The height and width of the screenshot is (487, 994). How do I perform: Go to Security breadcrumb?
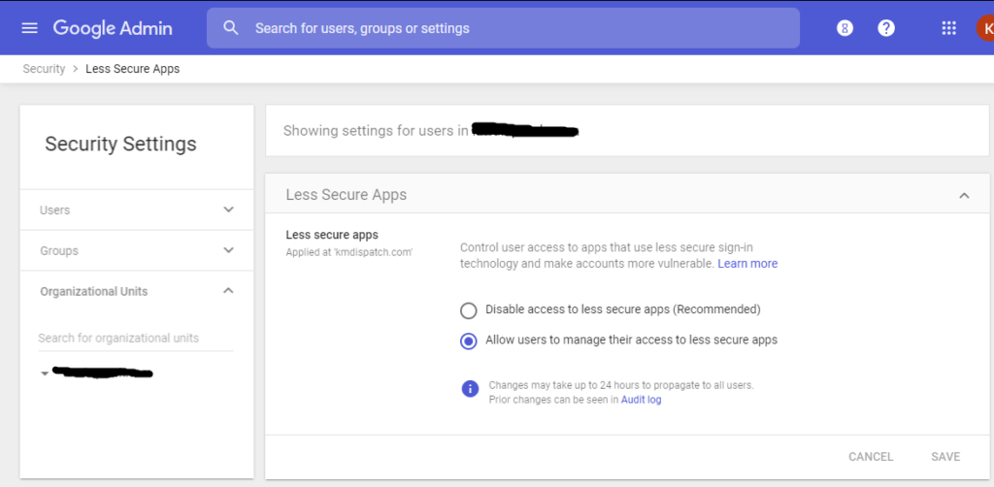tap(44, 69)
